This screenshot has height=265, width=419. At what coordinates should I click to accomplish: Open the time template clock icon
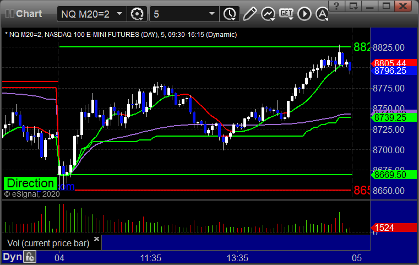pos(230,14)
